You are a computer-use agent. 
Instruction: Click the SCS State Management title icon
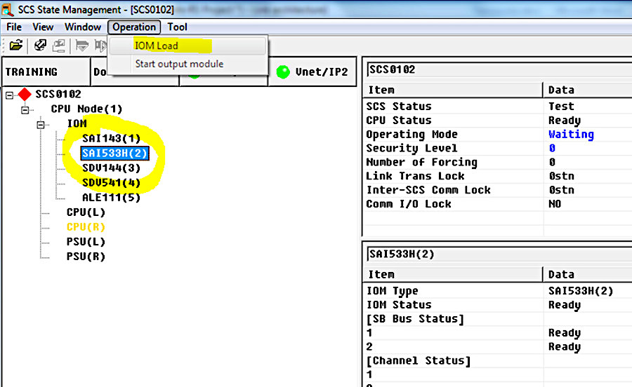click(8, 9)
